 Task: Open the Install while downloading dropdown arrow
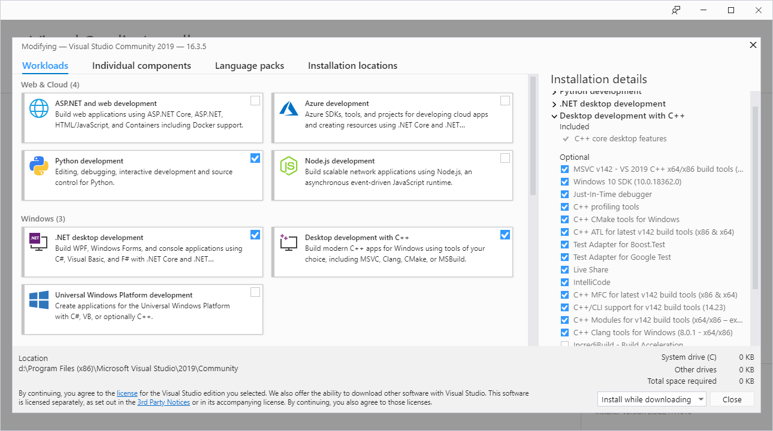pos(700,399)
